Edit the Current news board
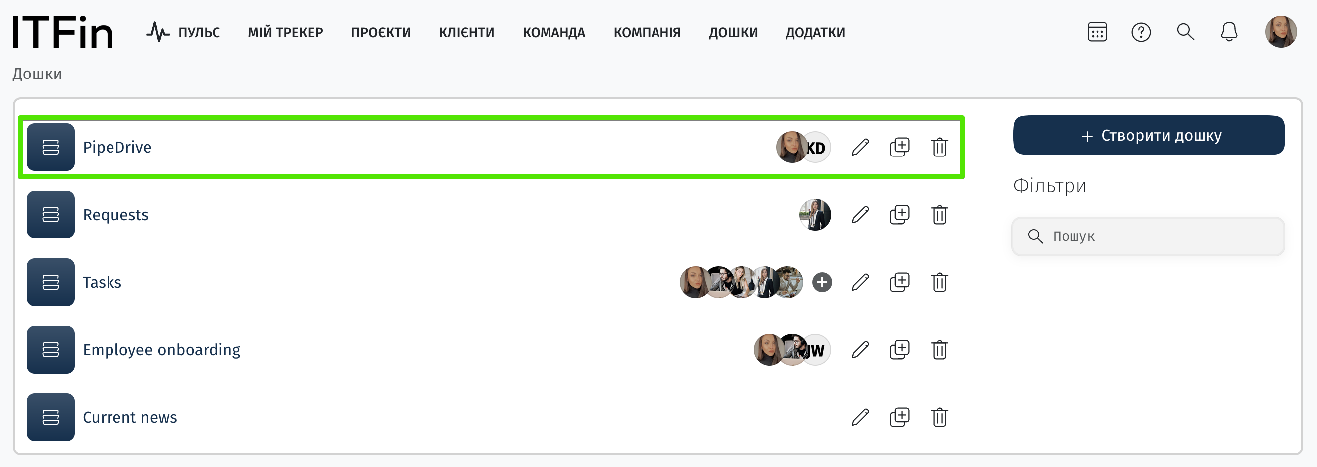The image size is (1317, 467). coord(860,417)
